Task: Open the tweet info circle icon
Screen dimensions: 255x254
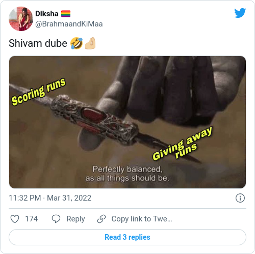Action: click(240, 198)
